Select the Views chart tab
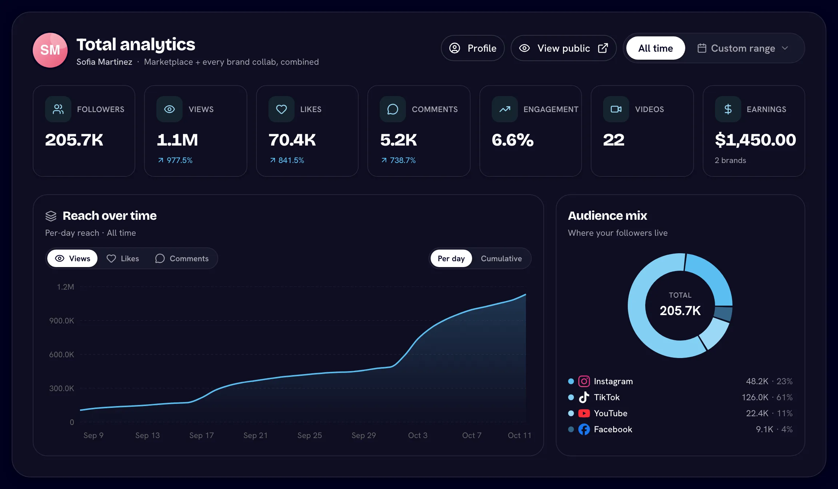 point(72,258)
